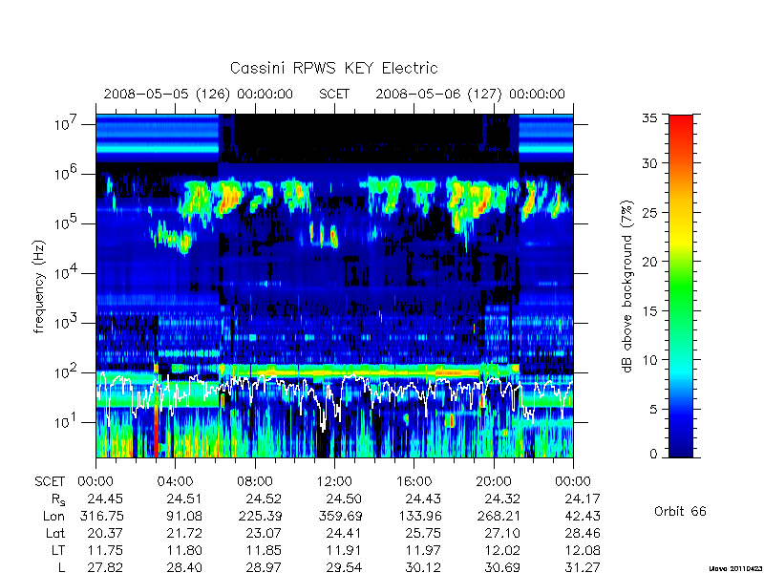Click the 'frequency (Hz)' axis label
This screenshot has width=764, height=573.
coord(39,286)
